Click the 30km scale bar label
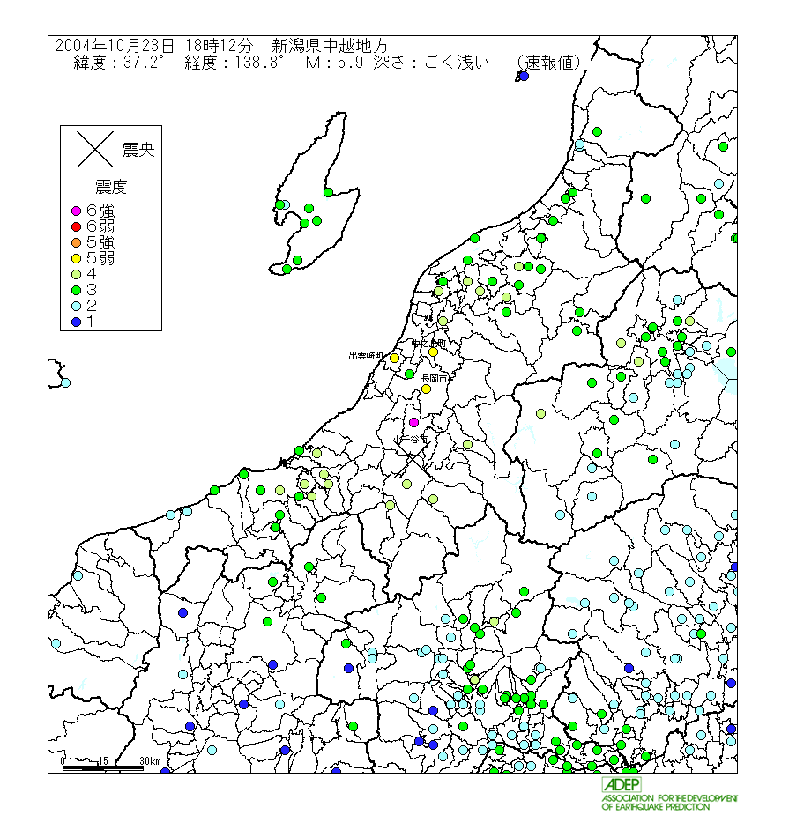This screenshot has width=789, height=815. (x=150, y=761)
